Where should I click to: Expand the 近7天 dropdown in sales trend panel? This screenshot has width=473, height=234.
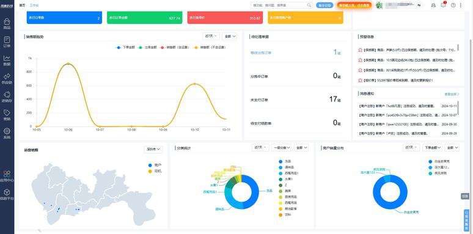tap(211, 36)
